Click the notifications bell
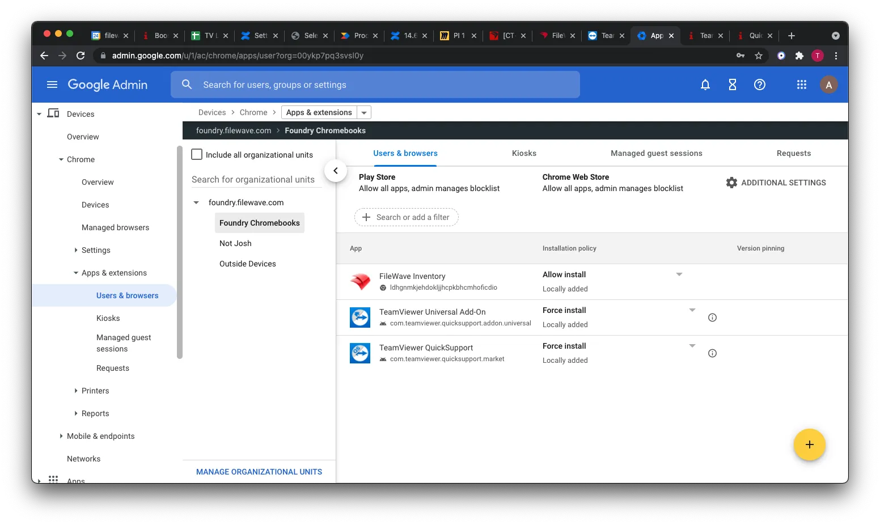 pos(705,84)
